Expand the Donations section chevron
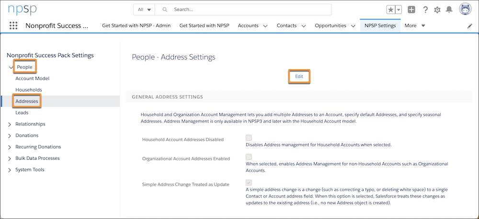The width and height of the screenshot is (479, 219). [x=10, y=136]
